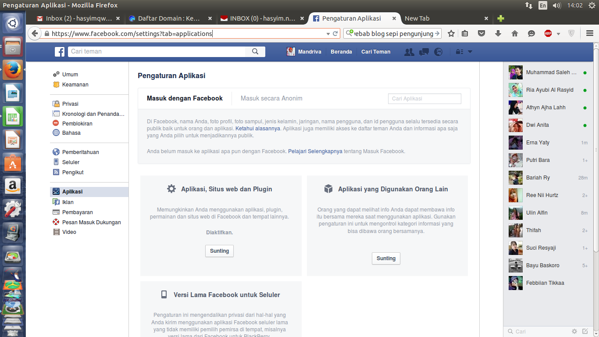Open the Ketahui alasannya link

click(x=258, y=129)
